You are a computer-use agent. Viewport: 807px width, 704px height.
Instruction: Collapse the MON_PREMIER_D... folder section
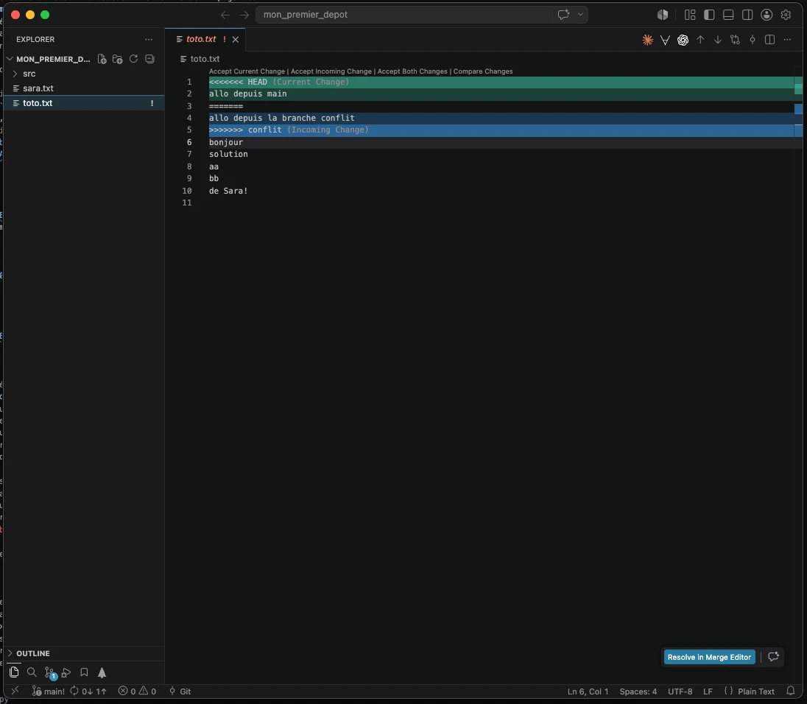coord(49,59)
